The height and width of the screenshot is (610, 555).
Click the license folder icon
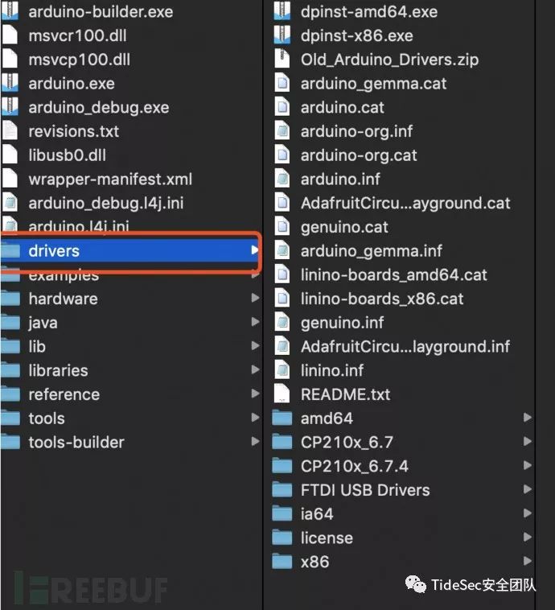(x=282, y=538)
